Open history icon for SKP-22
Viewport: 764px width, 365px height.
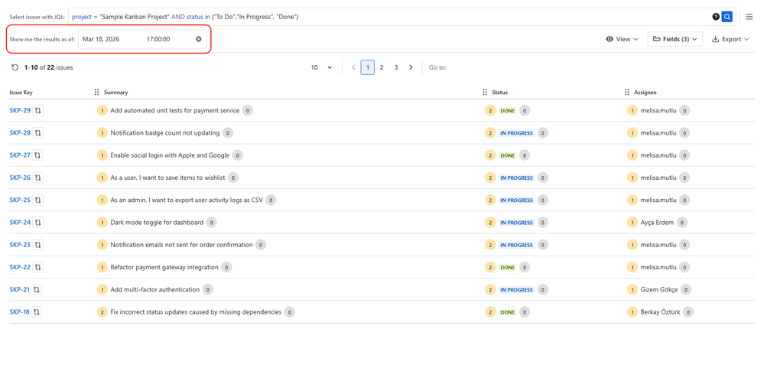[x=38, y=267]
